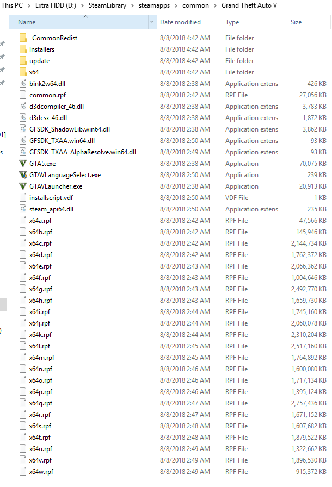Select the x64l.rpf file name
332x487 pixels.
point(40,346)
